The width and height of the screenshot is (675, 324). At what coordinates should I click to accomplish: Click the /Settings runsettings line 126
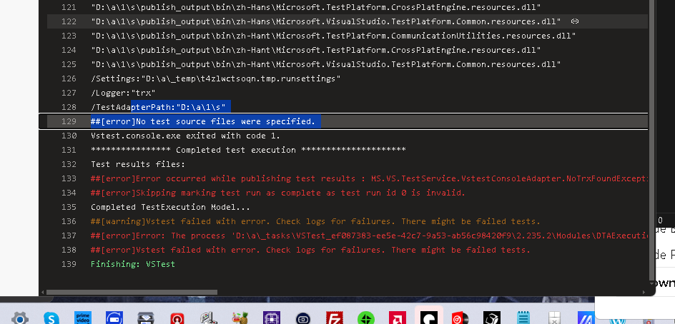(x=216, y=79)
